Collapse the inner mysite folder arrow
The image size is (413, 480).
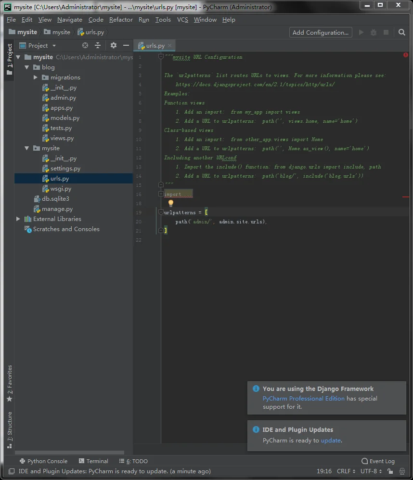pos(27,148)
